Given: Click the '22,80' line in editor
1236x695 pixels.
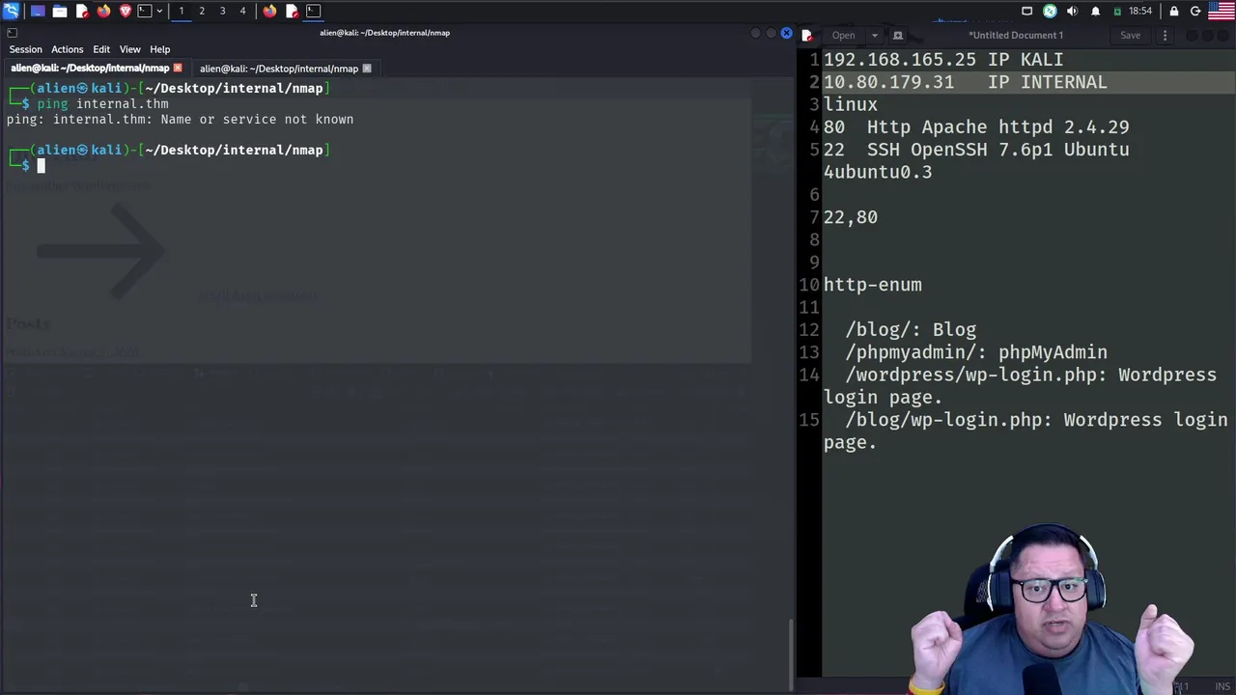Looking at the screenshot, I should [851, 217].
